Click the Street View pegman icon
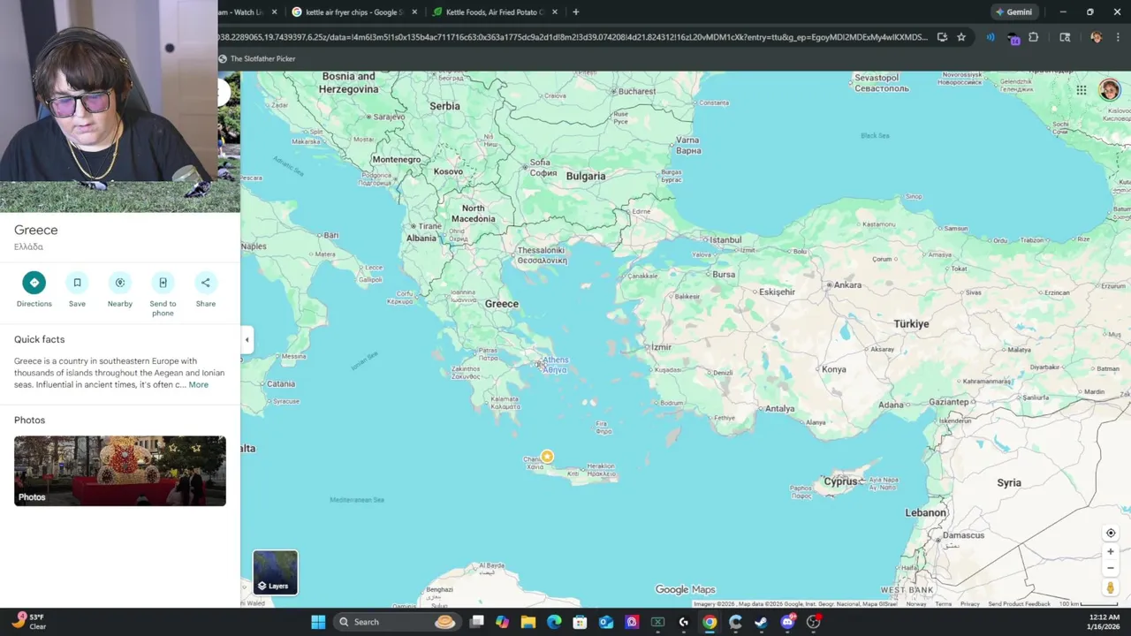 pyautogui.click(x=1111, y=588)
